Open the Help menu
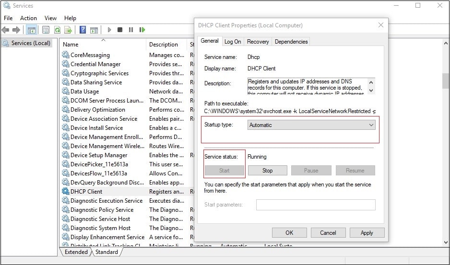 coord(70,18)
